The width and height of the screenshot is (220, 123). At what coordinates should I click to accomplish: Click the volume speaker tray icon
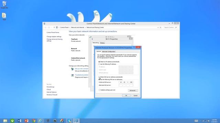(x=208, y=121)
